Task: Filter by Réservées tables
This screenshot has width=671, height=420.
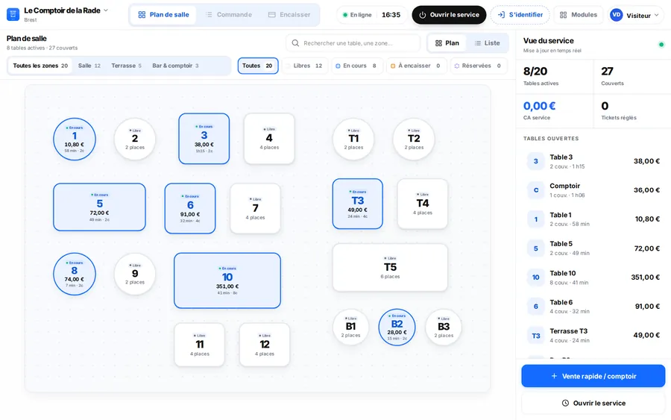Action: tap(479, 66)
